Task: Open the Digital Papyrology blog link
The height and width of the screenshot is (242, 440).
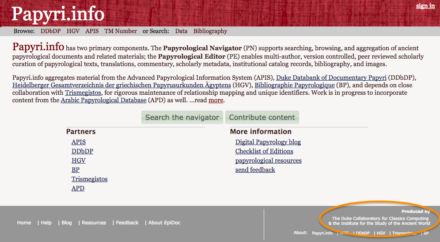Action: [x=268, y=142]
